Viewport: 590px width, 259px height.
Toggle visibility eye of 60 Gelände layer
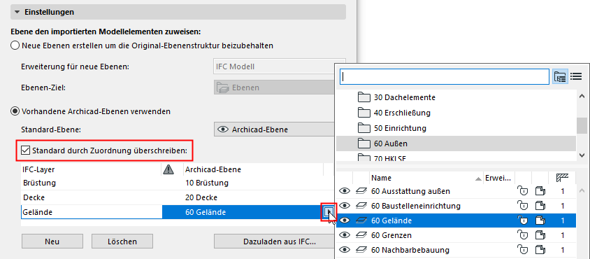[x=345, y=220]
